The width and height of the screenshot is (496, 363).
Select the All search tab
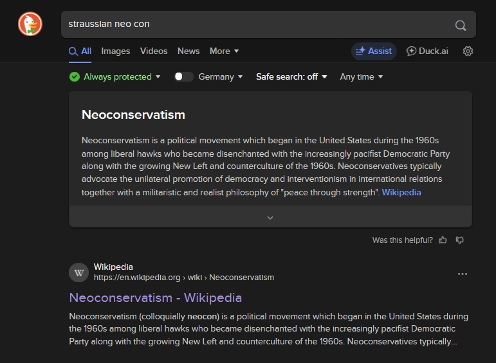click(x=80, y=51)
